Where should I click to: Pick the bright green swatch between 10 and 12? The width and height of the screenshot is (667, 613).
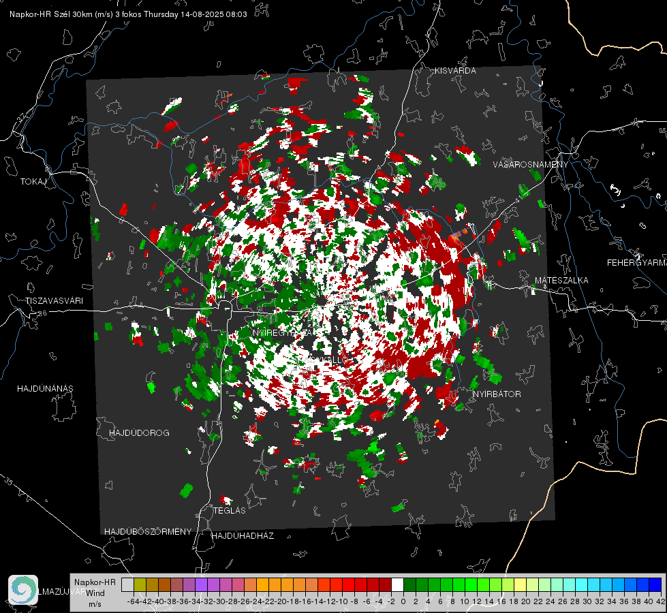click(x=471, y=584)
